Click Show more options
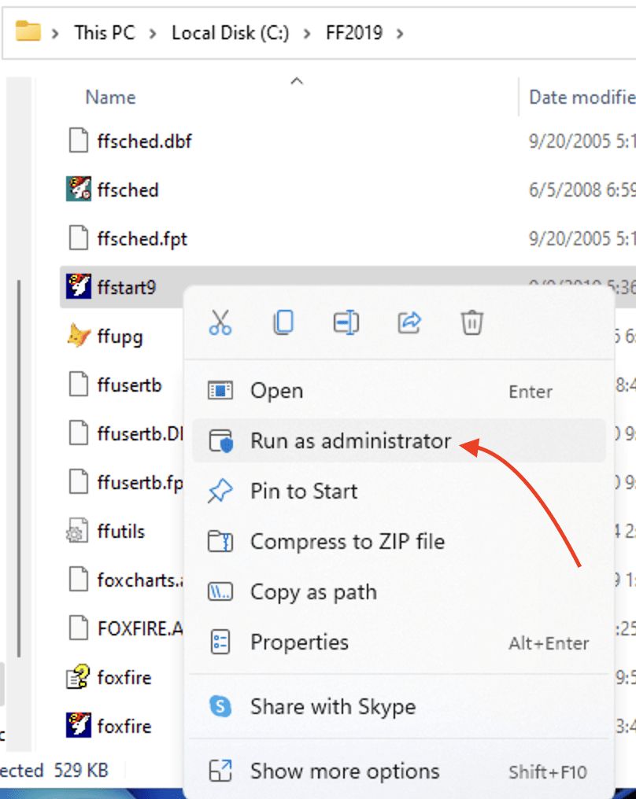636x799 pixels. point(399,771)
